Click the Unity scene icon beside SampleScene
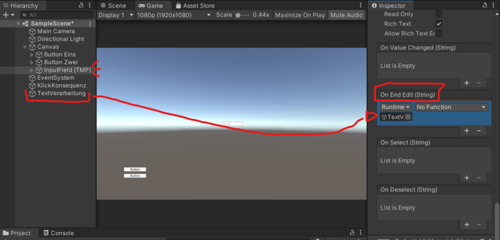Viewport: 500px width, 240px height. (26, 24)
